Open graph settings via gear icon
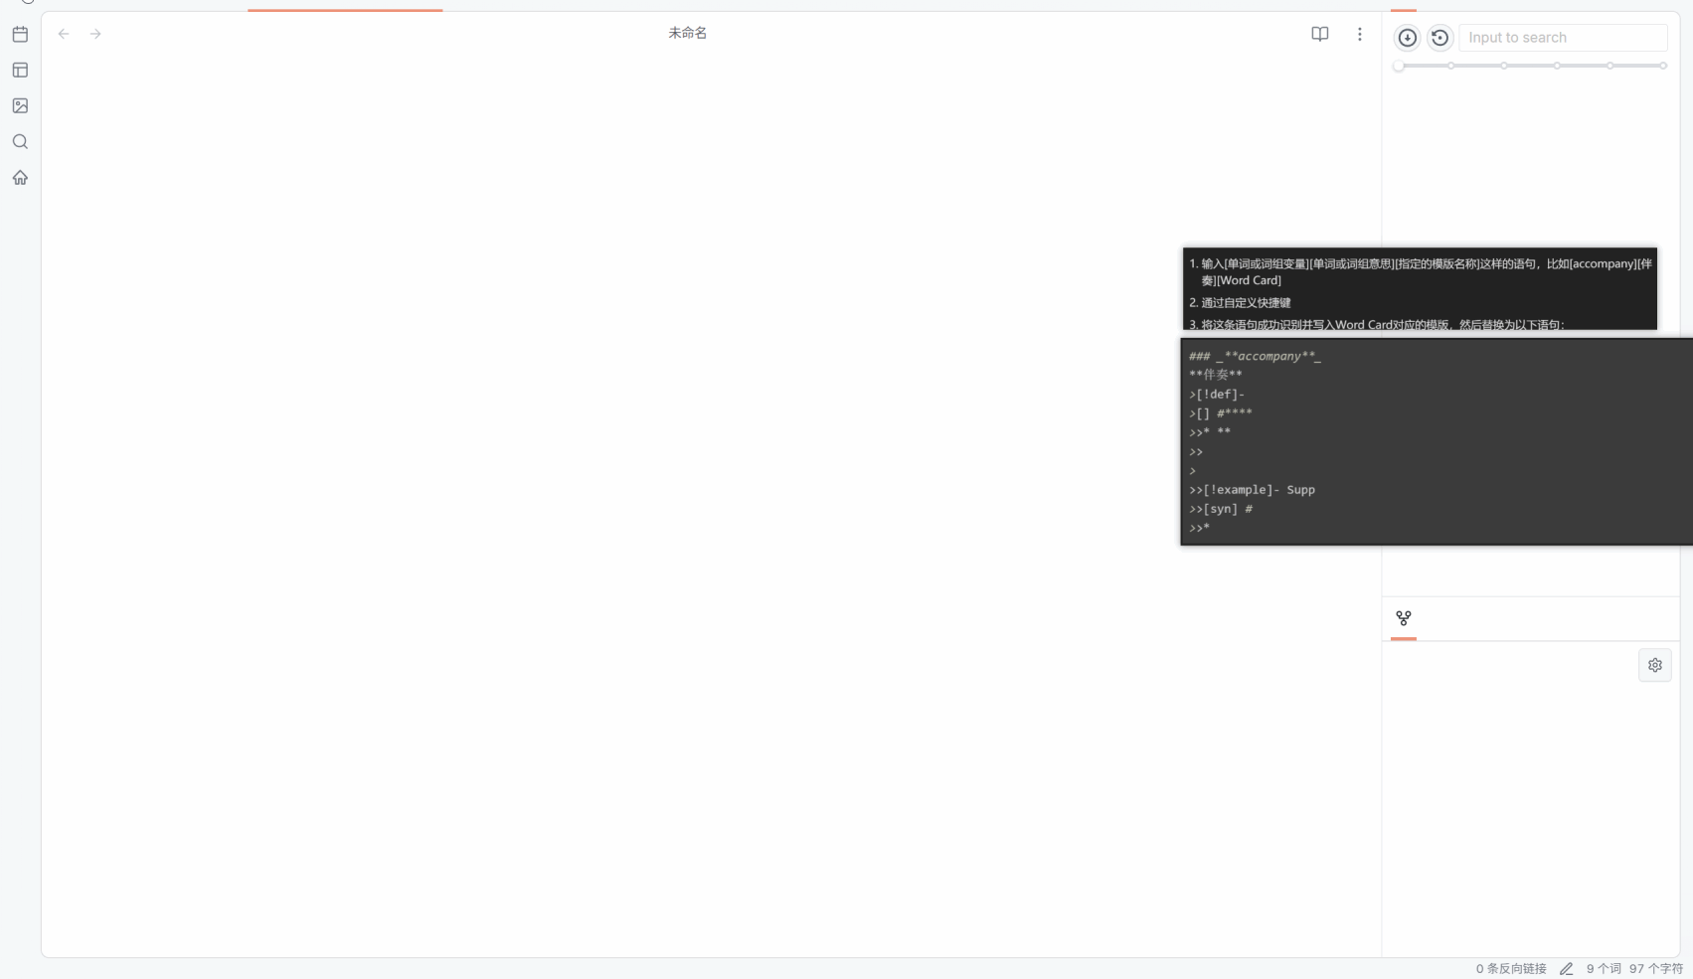The height and width of the screenshot is (979, 1693). point(1654,665)
